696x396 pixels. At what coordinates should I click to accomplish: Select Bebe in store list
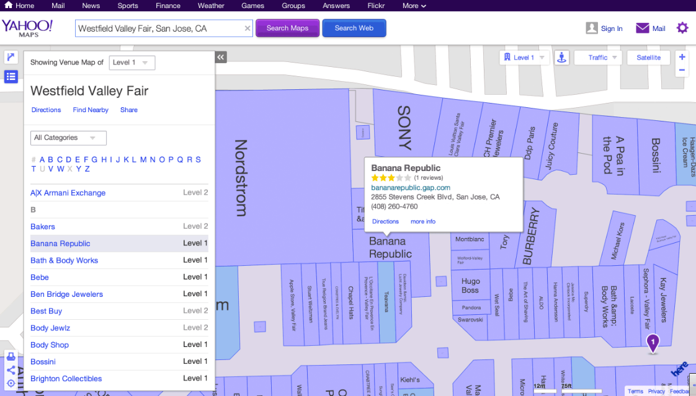[40, 277]
